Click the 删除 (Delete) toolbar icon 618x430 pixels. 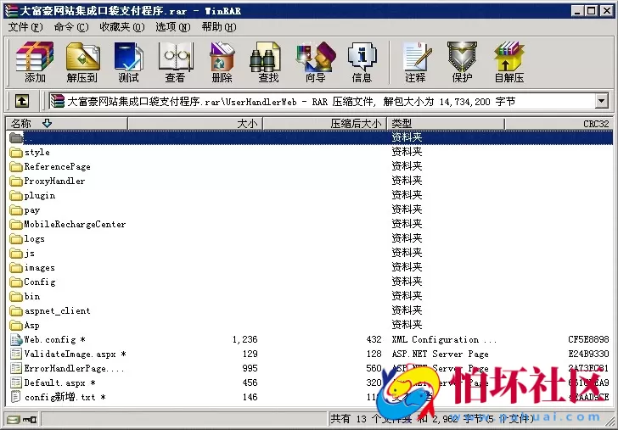(222, 62)
